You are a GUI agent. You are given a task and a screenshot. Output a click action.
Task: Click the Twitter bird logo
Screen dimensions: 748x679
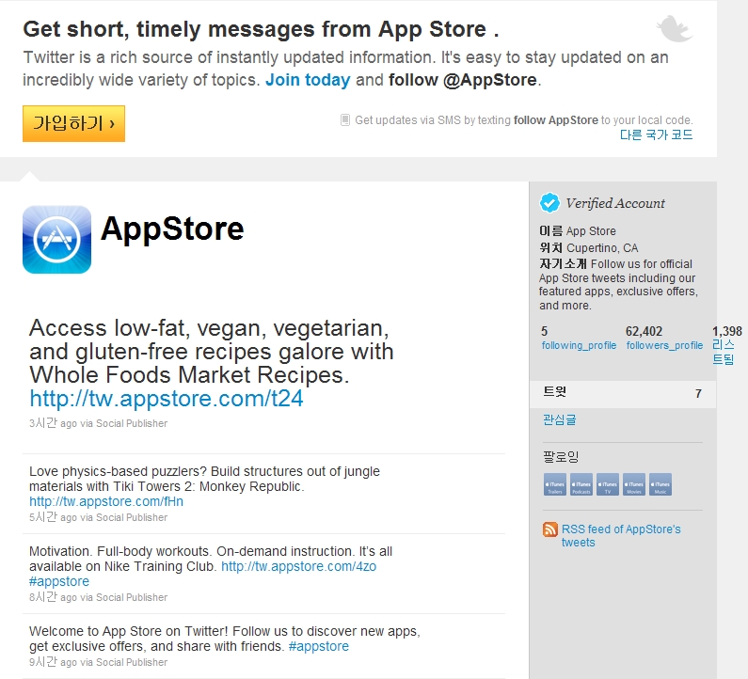click(675, 28)
